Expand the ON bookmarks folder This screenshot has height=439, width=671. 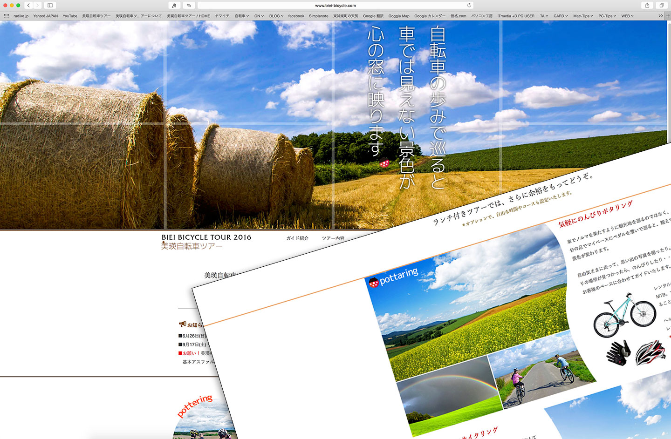259,16
